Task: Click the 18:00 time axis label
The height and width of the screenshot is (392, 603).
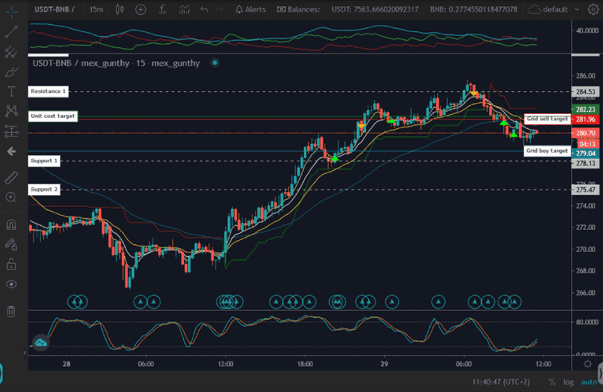Action: coord(305,364)
